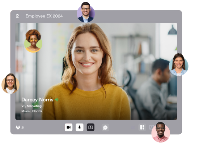The height and width of the screenshot is (144, 212).
Task: Open participants list showing 21
Action: (x=20, y=127)
